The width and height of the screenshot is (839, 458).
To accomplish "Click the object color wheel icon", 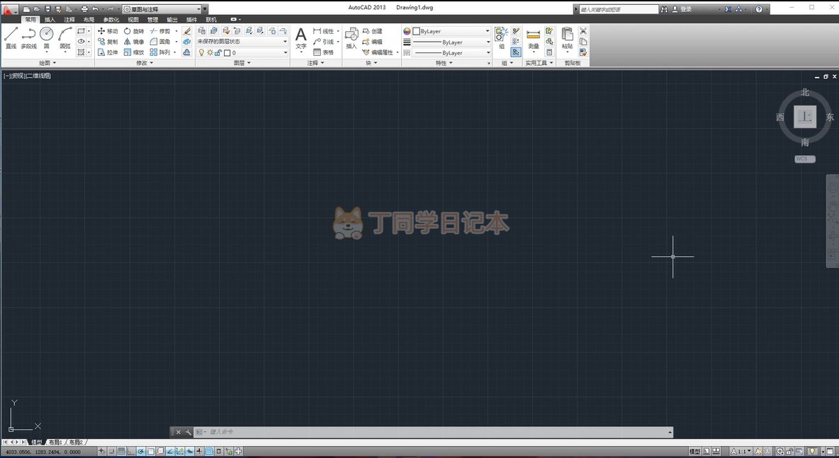I will point(407,31).
